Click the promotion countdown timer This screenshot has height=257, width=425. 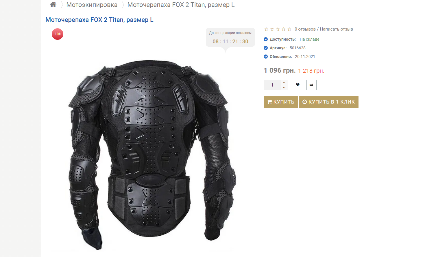[230, 41]
